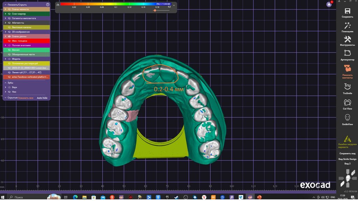Click the РАССТОЯНИЕ label on the color bar
358x201 pixels.
[x=164, y=4]
